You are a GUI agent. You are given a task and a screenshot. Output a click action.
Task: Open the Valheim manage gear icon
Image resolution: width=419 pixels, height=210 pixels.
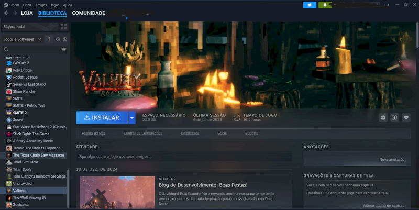pos(383,117)
